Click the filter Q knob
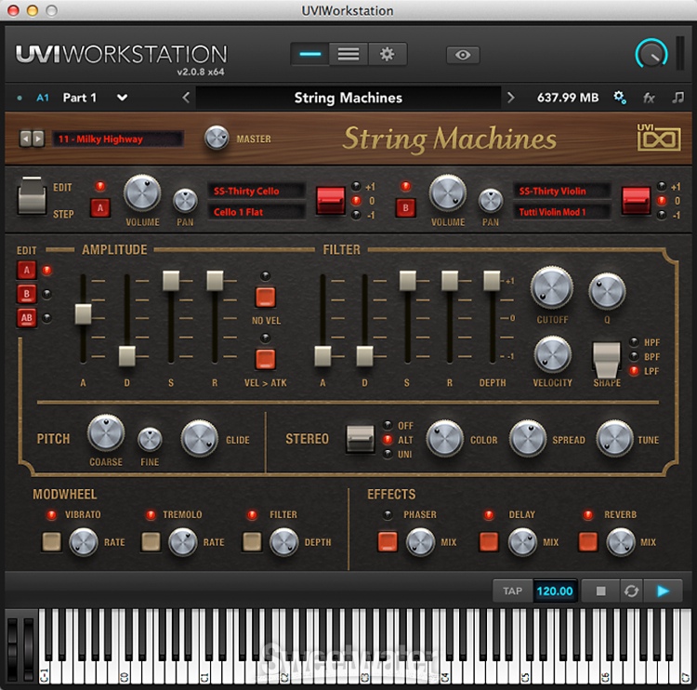This screenshot has height=690, width=697. [x=607, y=291]
